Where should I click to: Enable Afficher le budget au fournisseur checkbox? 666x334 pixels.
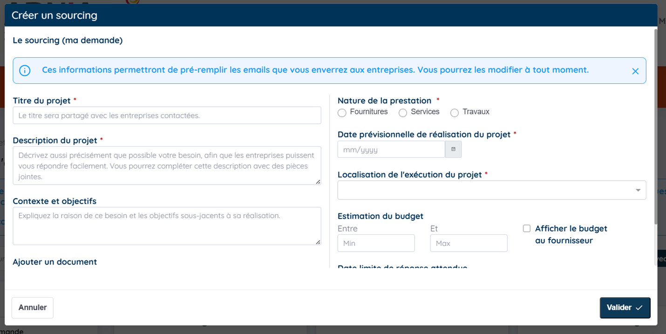click(527, 228)
